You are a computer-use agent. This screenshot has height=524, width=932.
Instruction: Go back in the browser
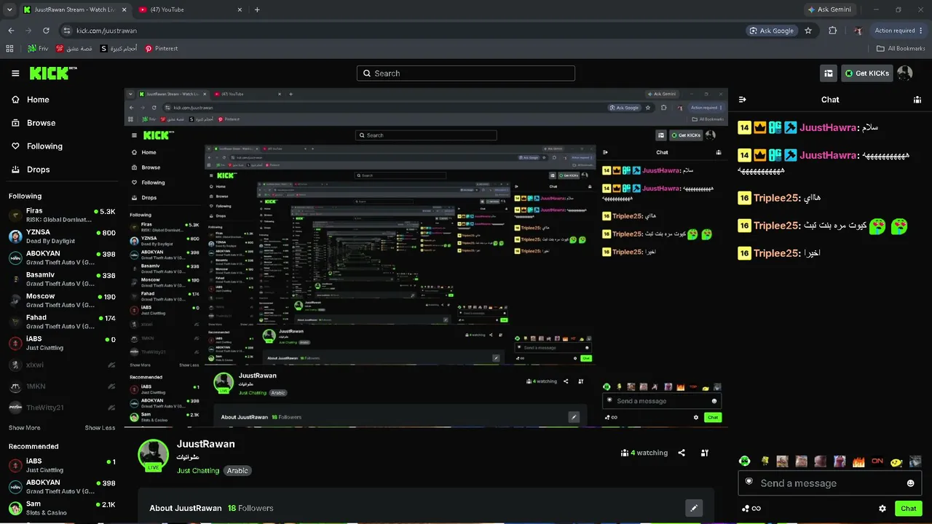pyautogui.click(x=11, y=31)
